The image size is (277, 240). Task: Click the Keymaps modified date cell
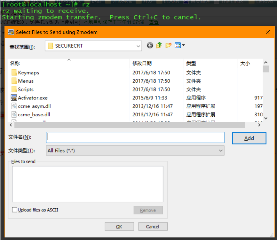click(x=151, y=73)
